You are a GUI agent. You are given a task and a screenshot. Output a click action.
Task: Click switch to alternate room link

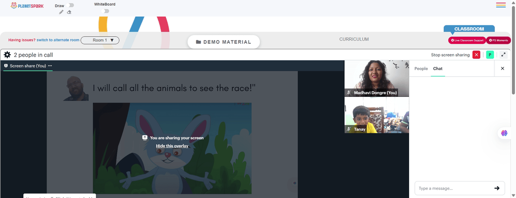coord(58,40)
